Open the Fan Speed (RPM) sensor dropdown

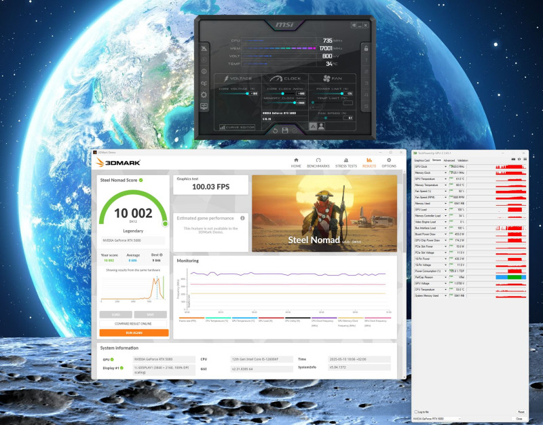pos(446,198)
